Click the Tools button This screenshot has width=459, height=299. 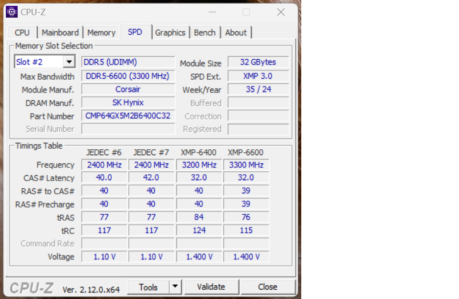148,287
